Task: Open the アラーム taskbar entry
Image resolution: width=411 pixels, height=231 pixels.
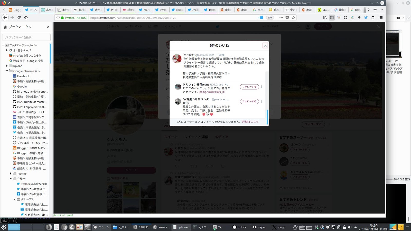Action: point(101,227)
